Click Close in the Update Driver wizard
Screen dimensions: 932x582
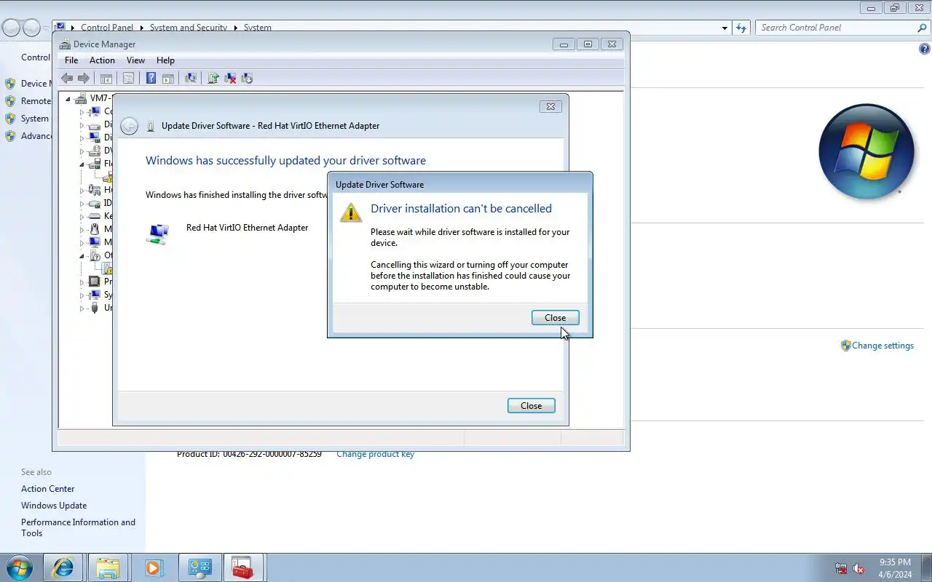point(532,406)
